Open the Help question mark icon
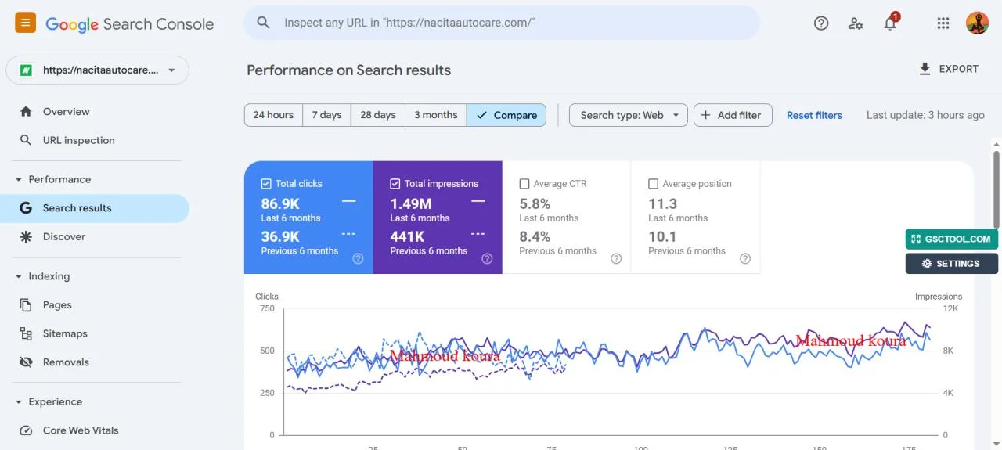The image size is (1002, 450). pyautogui.click(x=821, y=23)
